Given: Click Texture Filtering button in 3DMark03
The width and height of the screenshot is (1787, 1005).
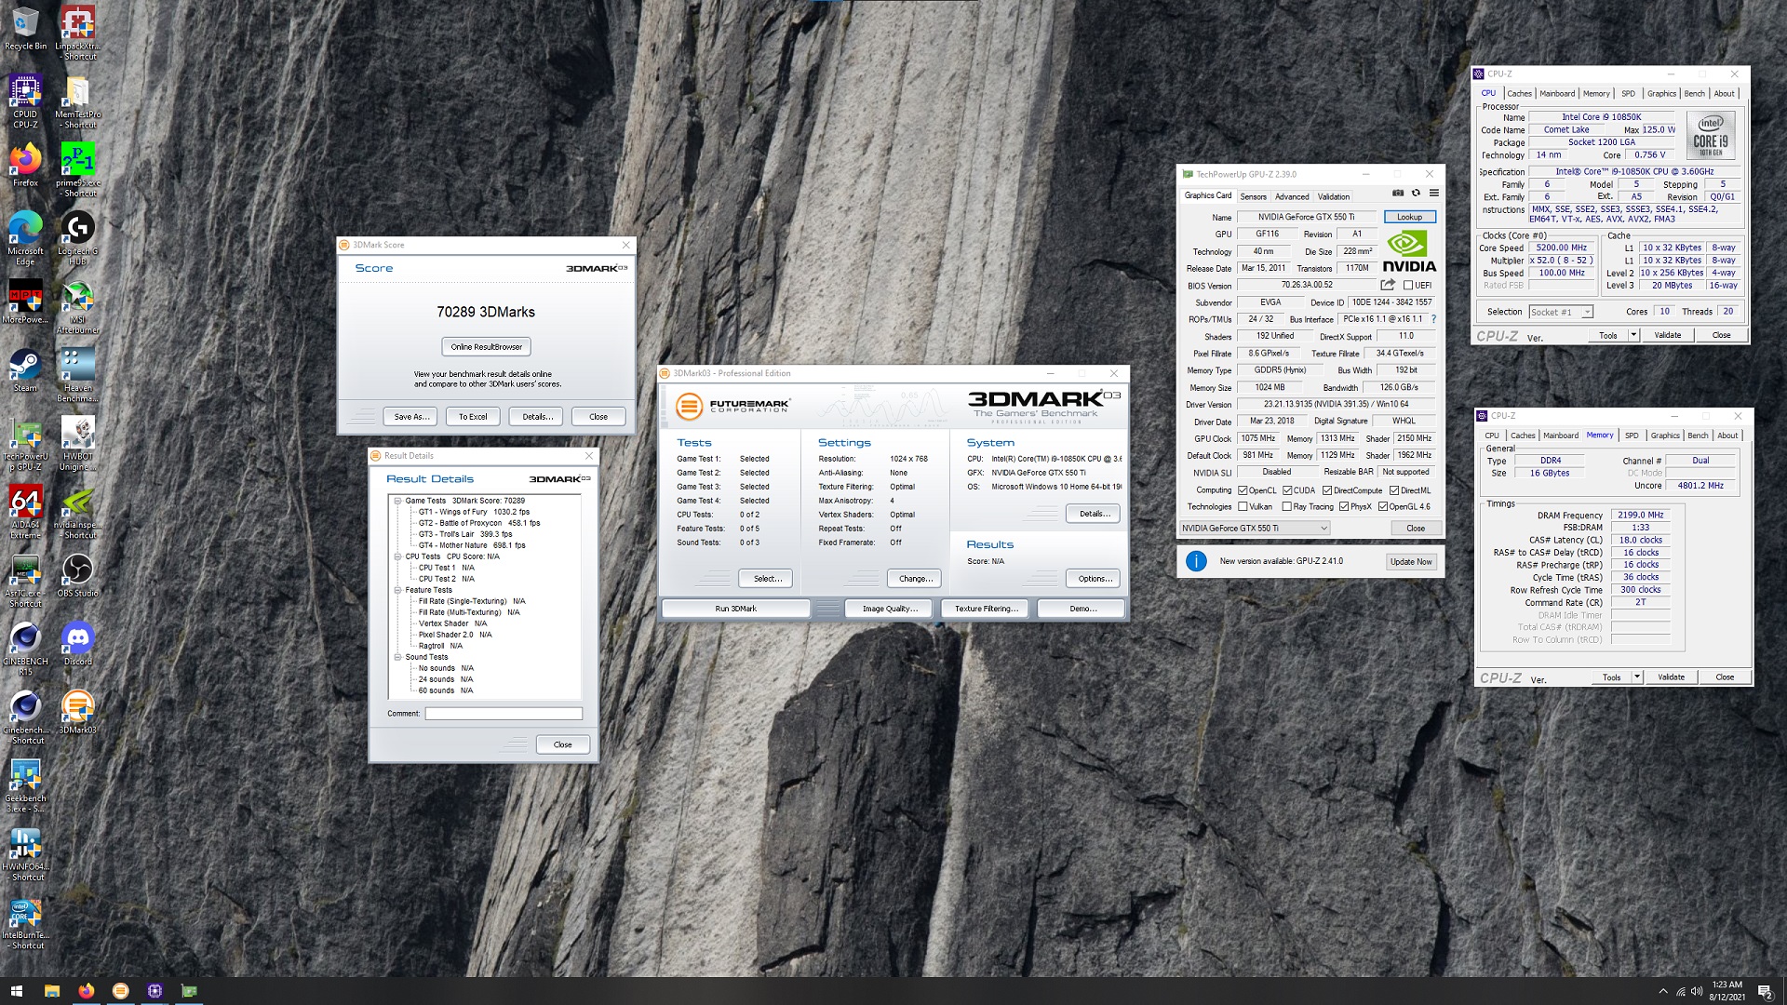Looking at the screenshot, I should pos(986,609).
